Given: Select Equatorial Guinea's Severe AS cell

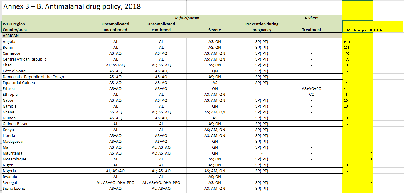Looking at the screenshot, I should (215, 83).
